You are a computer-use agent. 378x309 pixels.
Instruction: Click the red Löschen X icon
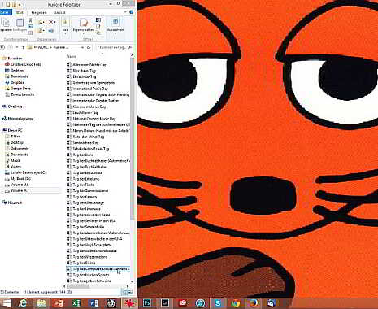coord(51,22)
